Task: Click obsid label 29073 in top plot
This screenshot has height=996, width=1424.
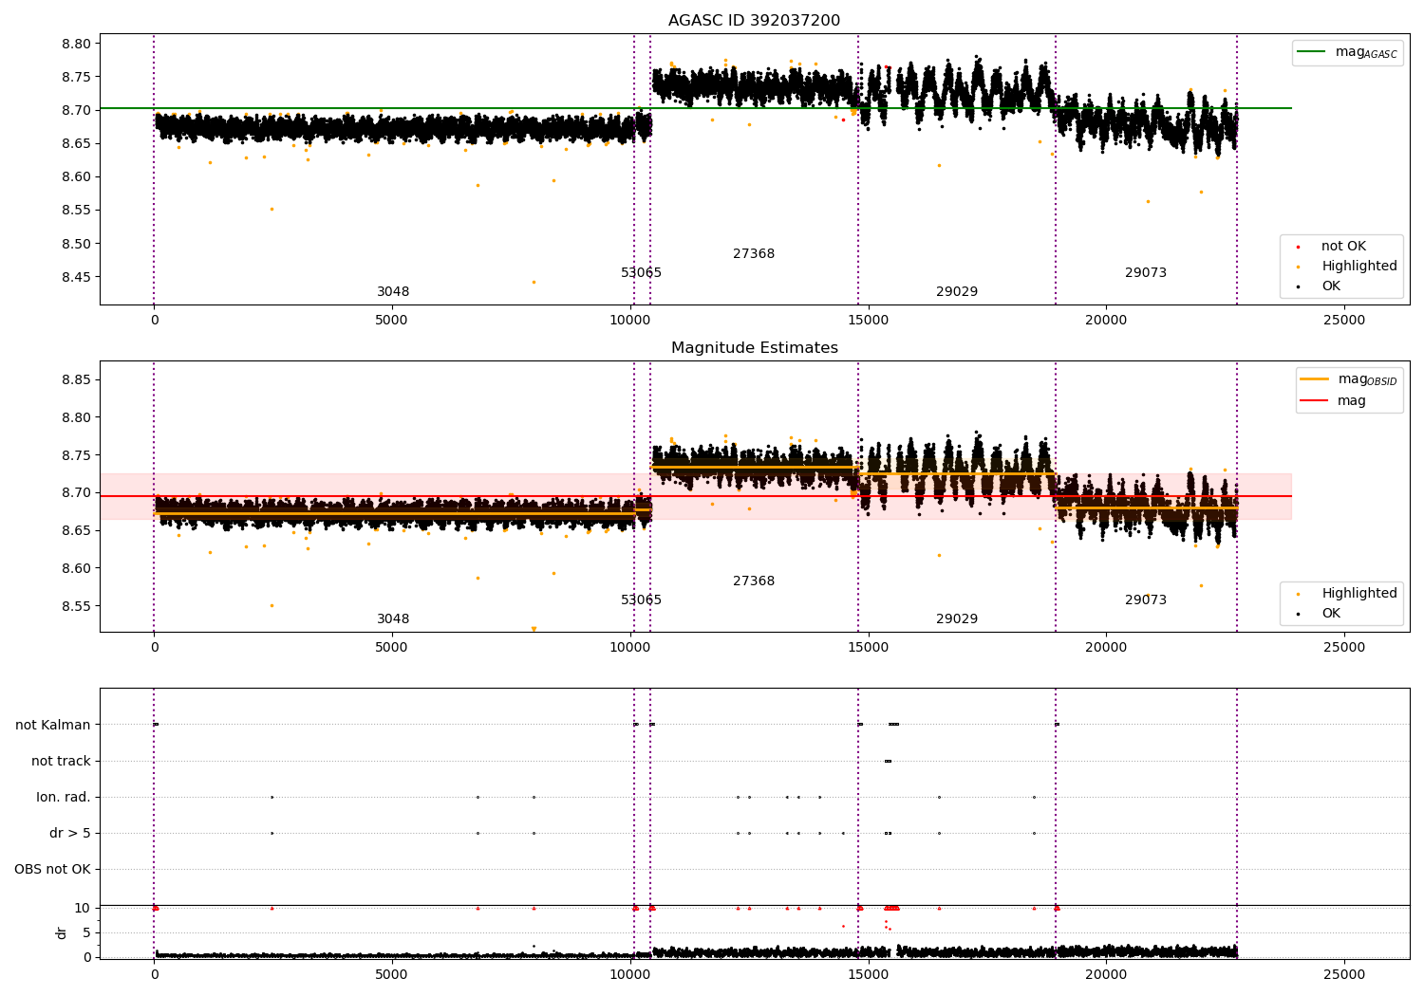Action: (1146, 273)
